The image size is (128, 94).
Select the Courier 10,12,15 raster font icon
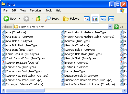pyautogui.click(x=4, y=63)
